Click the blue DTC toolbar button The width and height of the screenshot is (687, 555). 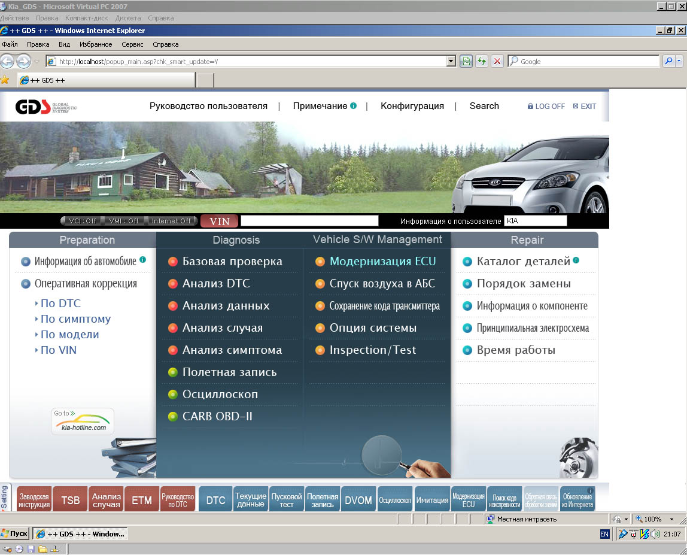(215, 501)
